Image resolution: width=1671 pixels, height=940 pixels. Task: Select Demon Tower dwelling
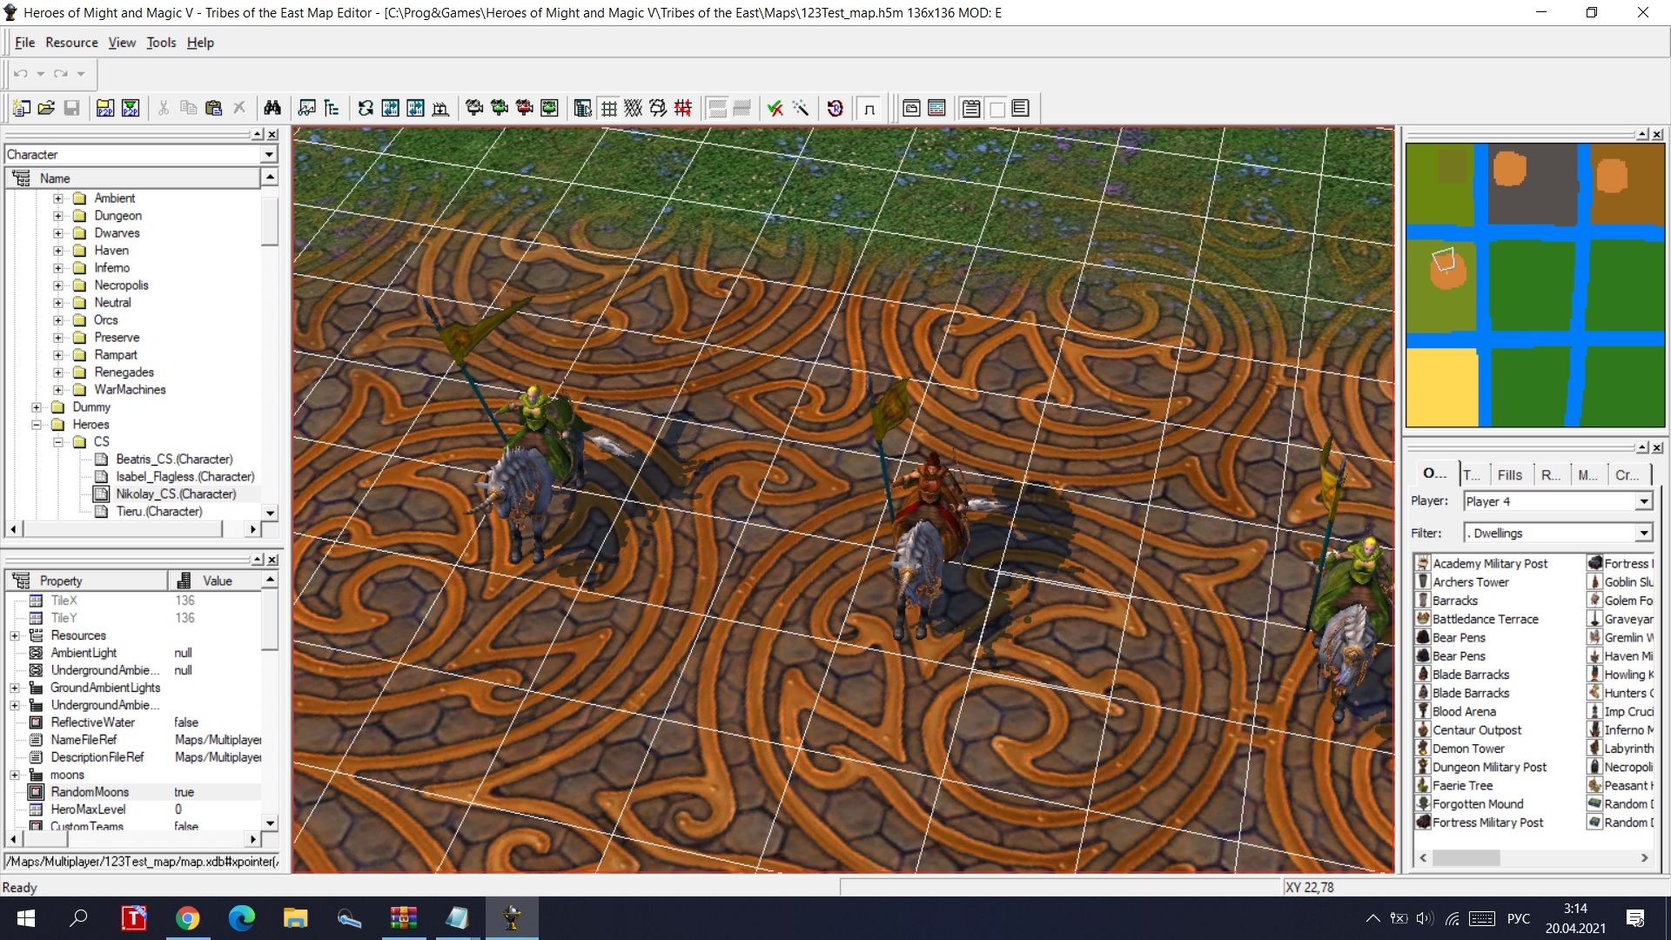tap(1468, 749)
